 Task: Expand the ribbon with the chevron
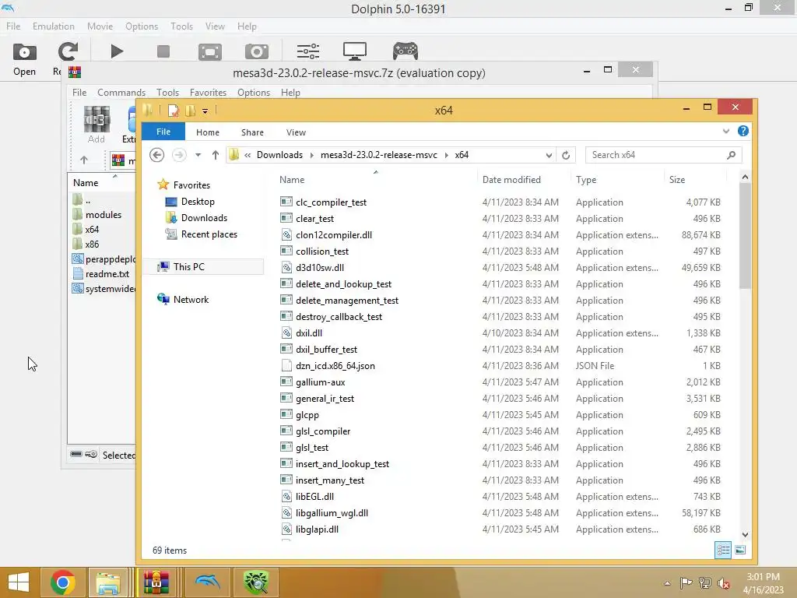point(726,131)
